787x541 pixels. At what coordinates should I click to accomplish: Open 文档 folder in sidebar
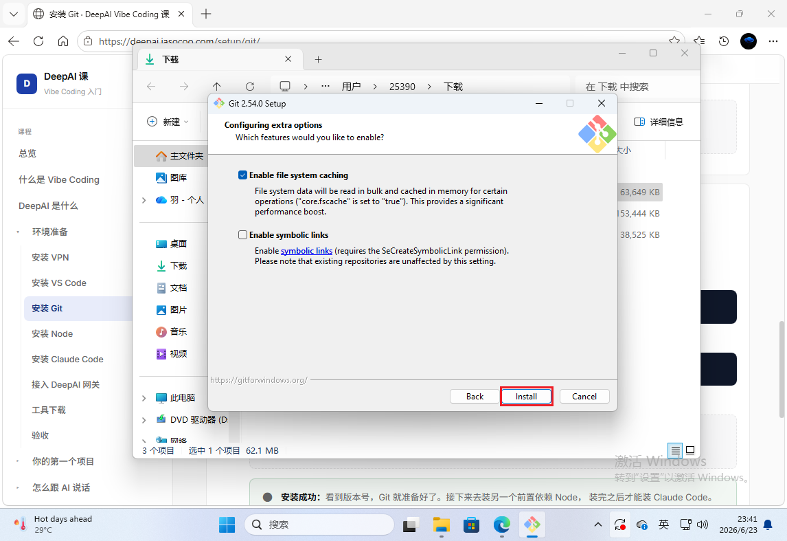[x=171, y=288]
